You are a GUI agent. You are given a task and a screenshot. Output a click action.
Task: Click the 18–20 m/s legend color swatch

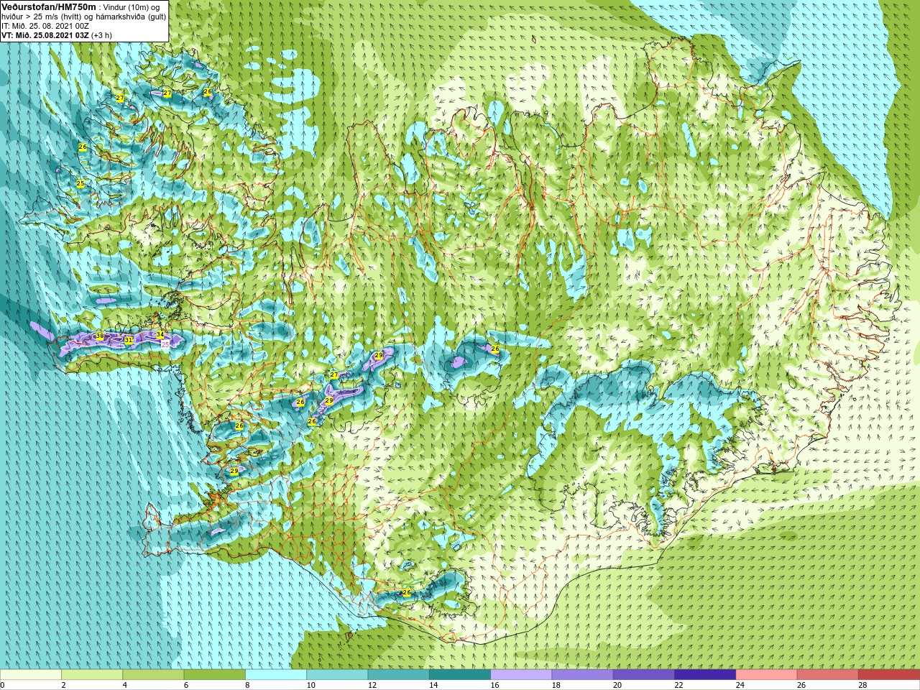(x=583, y=675)
